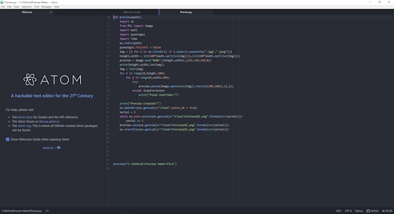Click the 'print("Preview Created!!")' line
This screenshot has width=394, height=214.
click(x=140, y=103)
